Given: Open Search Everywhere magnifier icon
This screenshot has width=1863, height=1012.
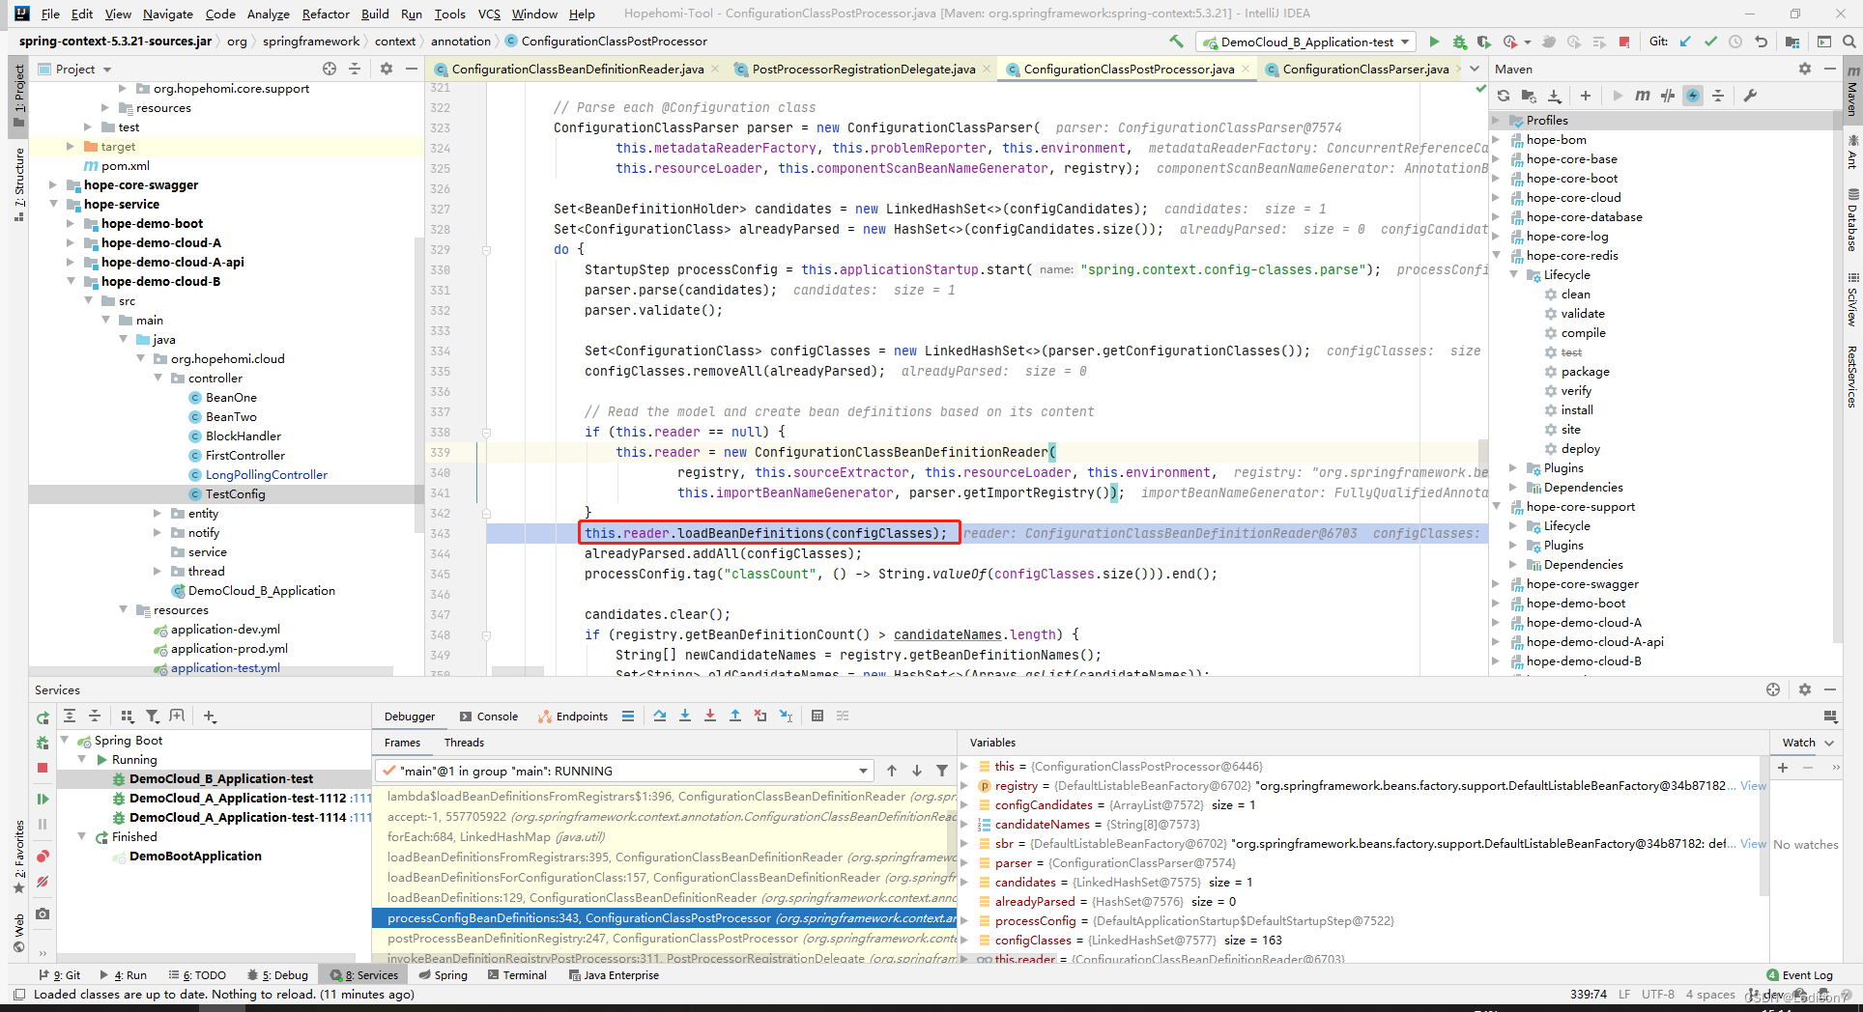Looking at the screenshot, I should point(1849,42).
